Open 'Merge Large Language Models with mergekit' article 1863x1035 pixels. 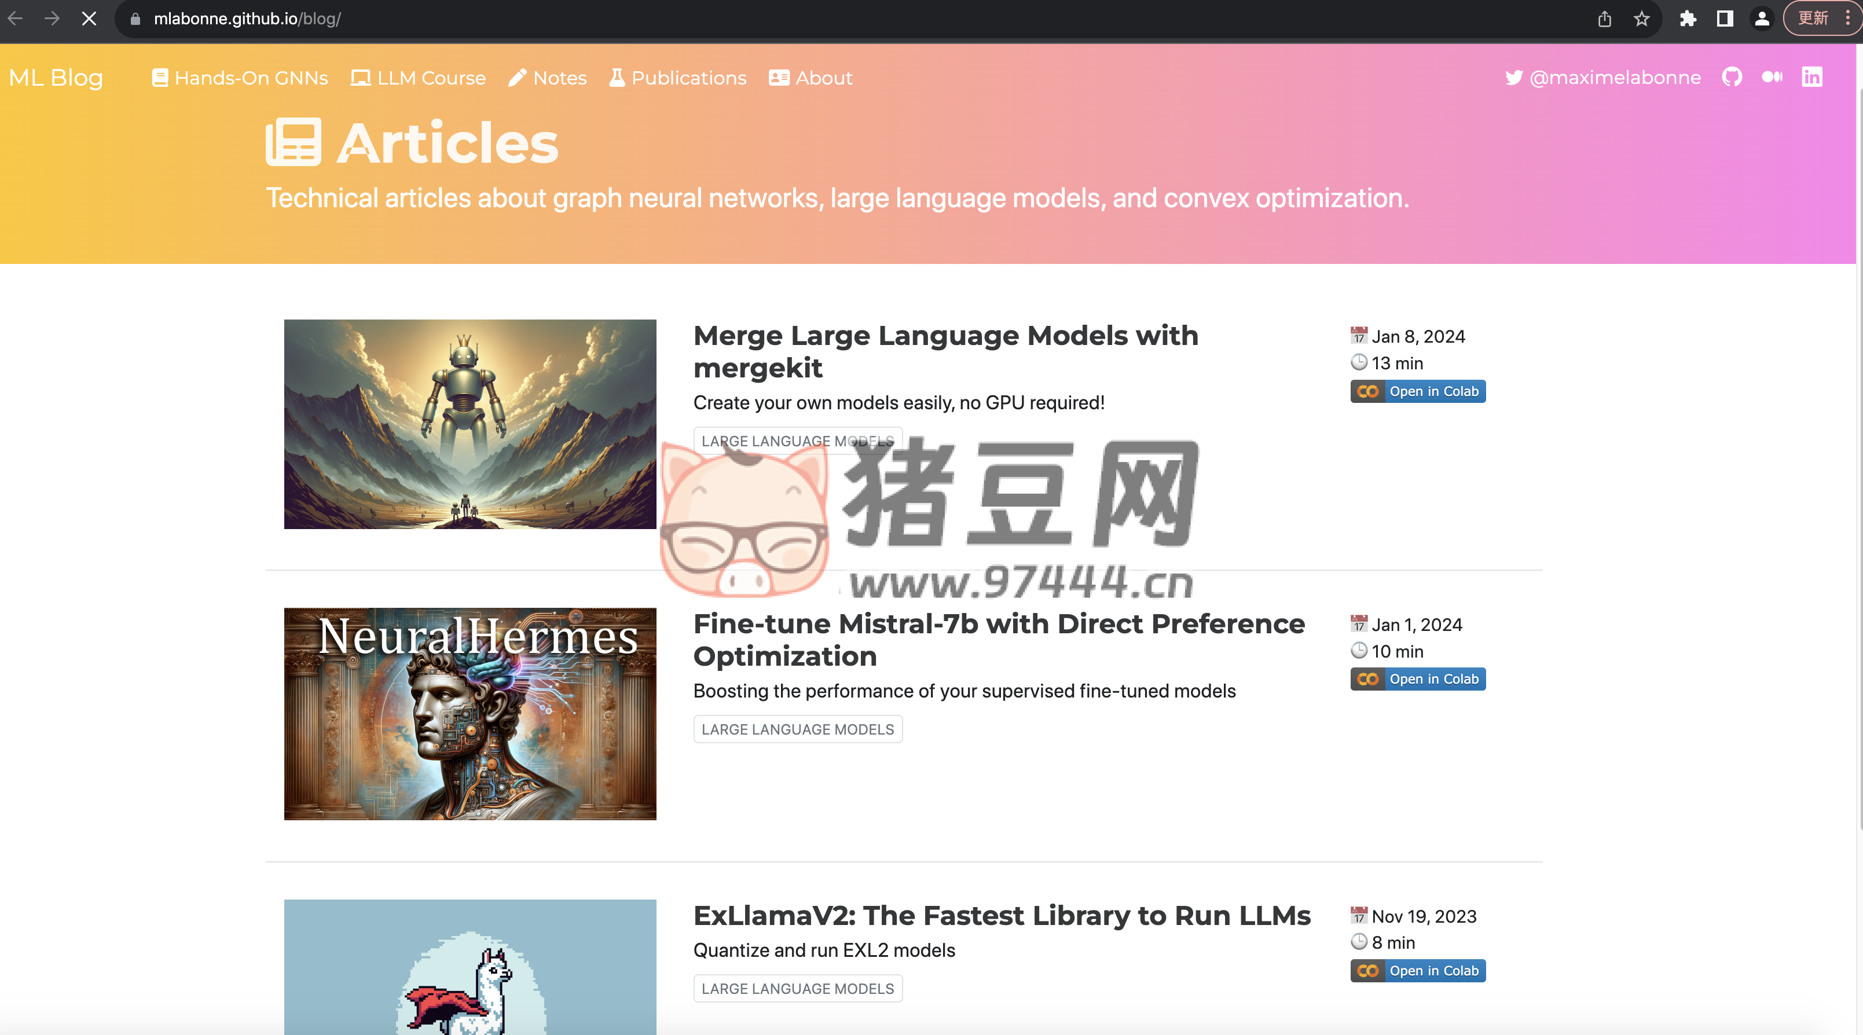click(x=946, y=351)
